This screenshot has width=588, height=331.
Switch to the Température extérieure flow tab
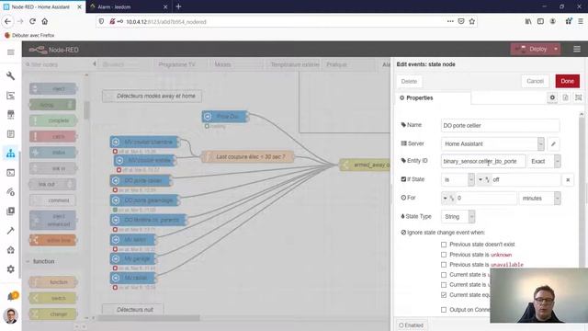tap(294, 64)
